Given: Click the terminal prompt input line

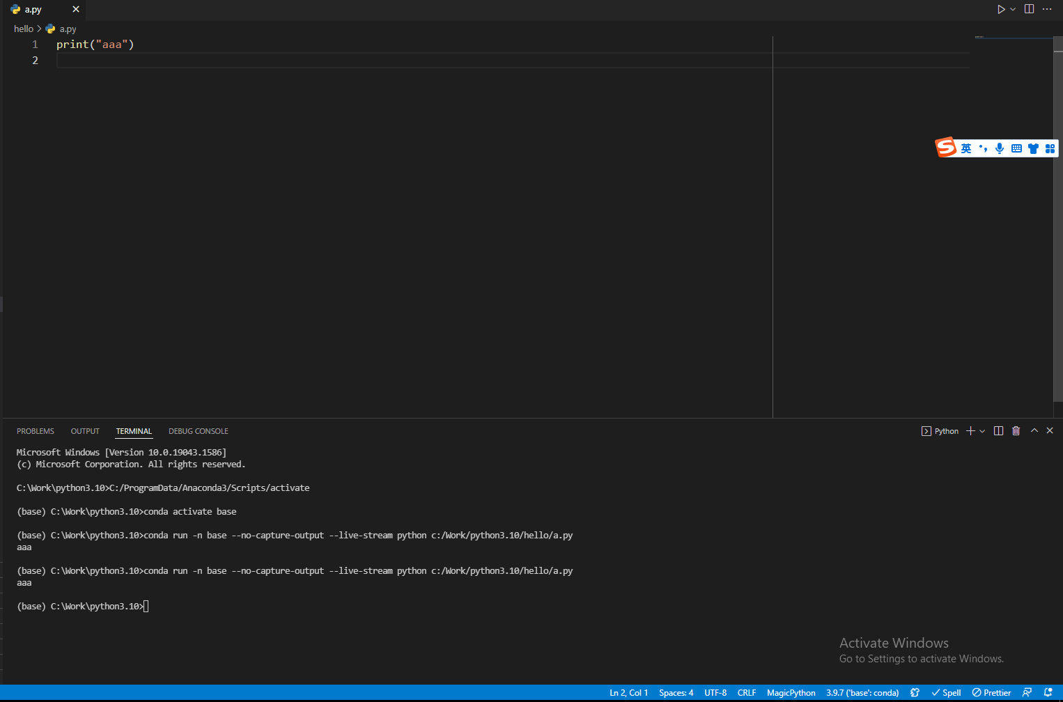Looking at the screenshot, I should pos(82,607).
